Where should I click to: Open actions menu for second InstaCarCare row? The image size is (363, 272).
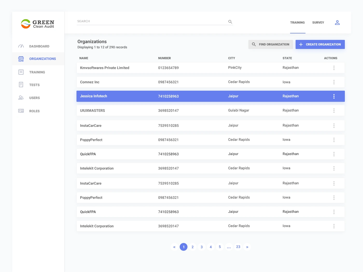pyautogui.click(x=334, y=183)
